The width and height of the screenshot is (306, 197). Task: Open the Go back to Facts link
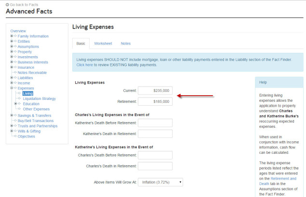[24, 5]
